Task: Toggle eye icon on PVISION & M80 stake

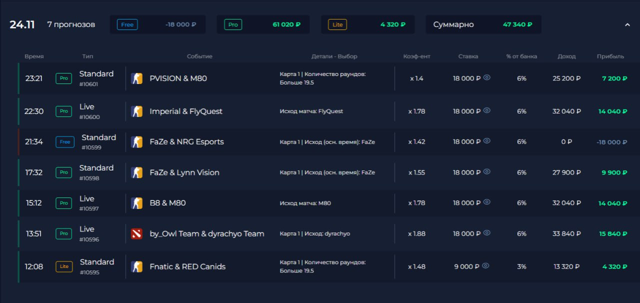Action: (x=486, y=77)
